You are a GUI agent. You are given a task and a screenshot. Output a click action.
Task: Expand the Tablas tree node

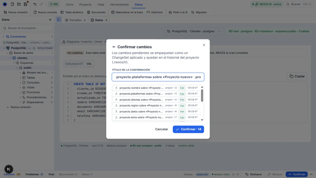click(21, 78)
